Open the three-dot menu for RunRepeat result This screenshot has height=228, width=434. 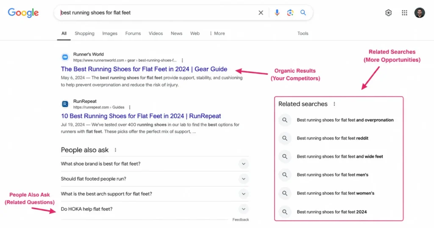pyautogui.click(x=130, y=107)
